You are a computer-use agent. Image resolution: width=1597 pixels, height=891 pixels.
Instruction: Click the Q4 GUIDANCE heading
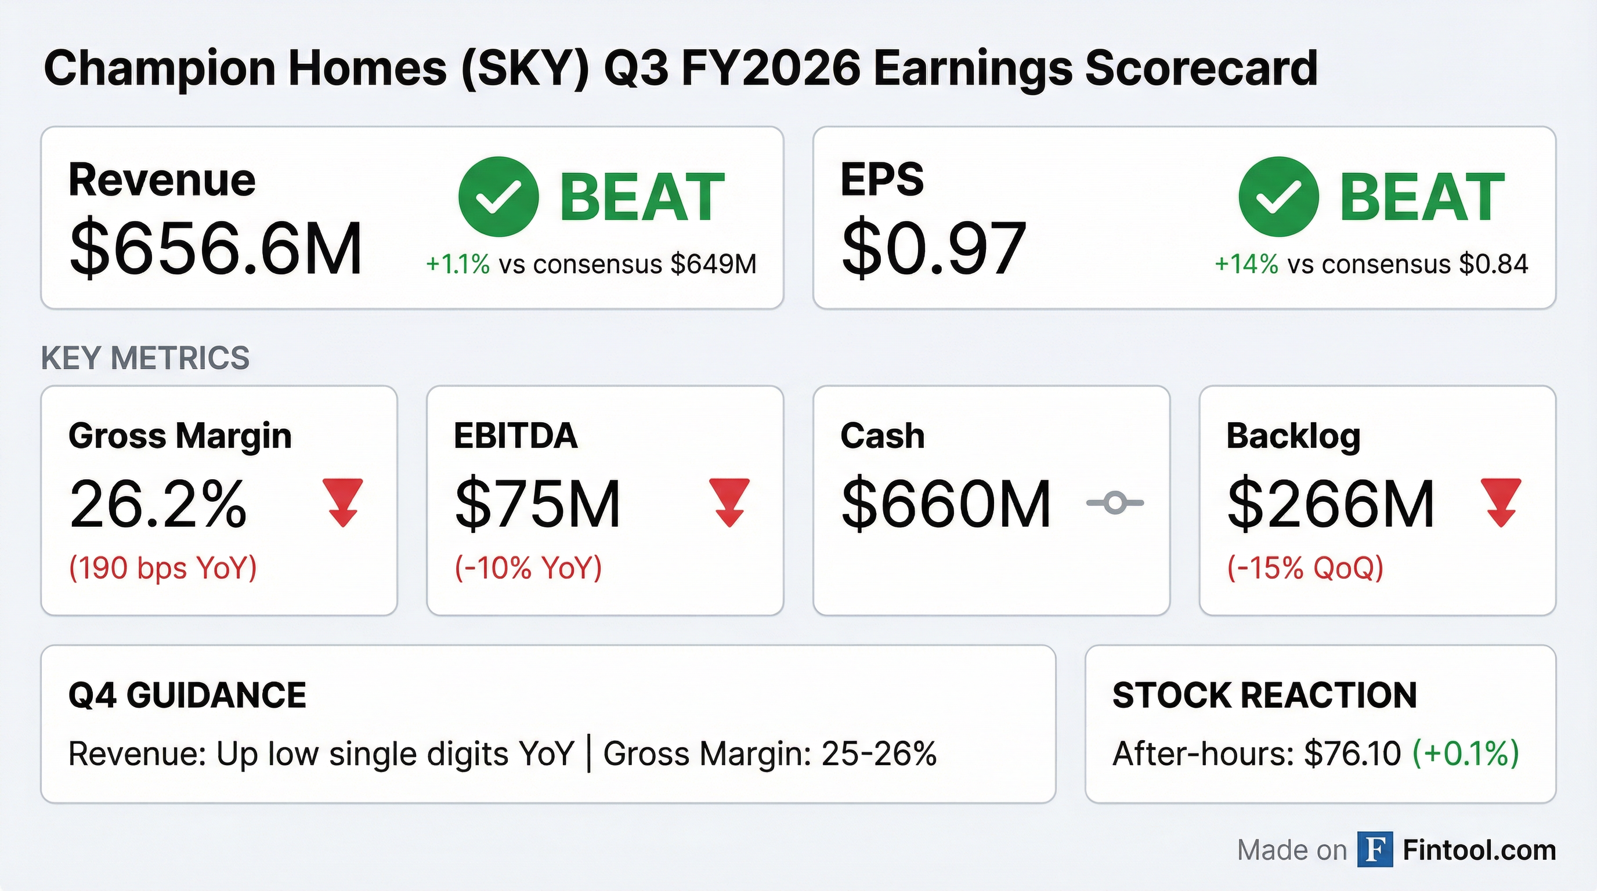click(187, 694)
